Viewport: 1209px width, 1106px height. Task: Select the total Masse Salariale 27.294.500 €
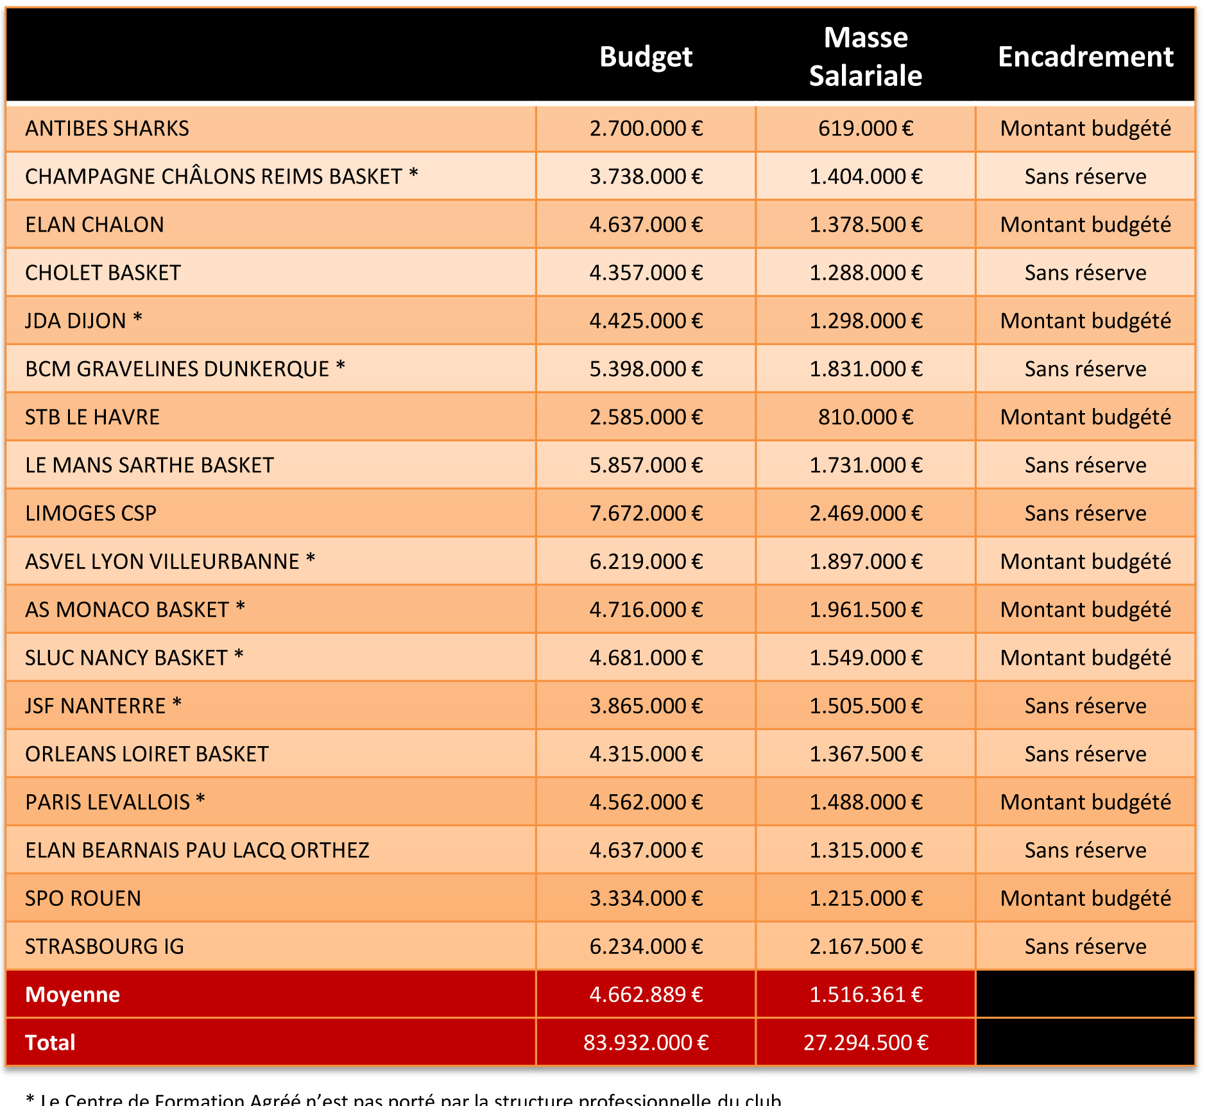[x=865, y=1042]
